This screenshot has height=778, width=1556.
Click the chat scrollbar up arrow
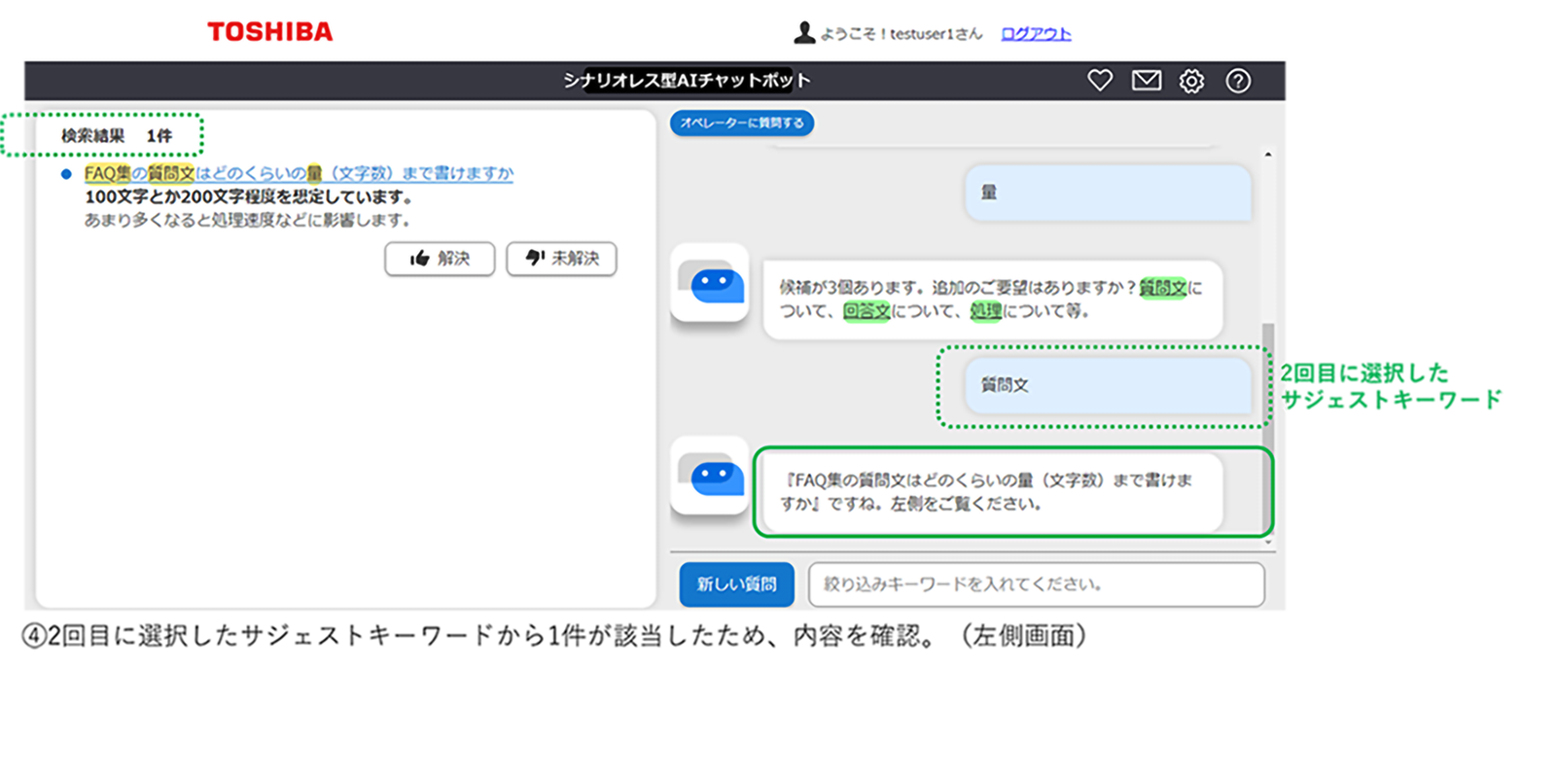tap(1268, 155)
